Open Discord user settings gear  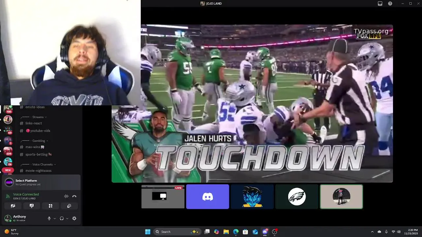tap(74, 218)
